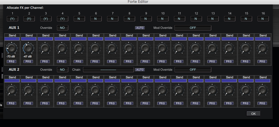
Task: Click the AUX 2 channel 8 blue send bar
Action: (129, 81)
